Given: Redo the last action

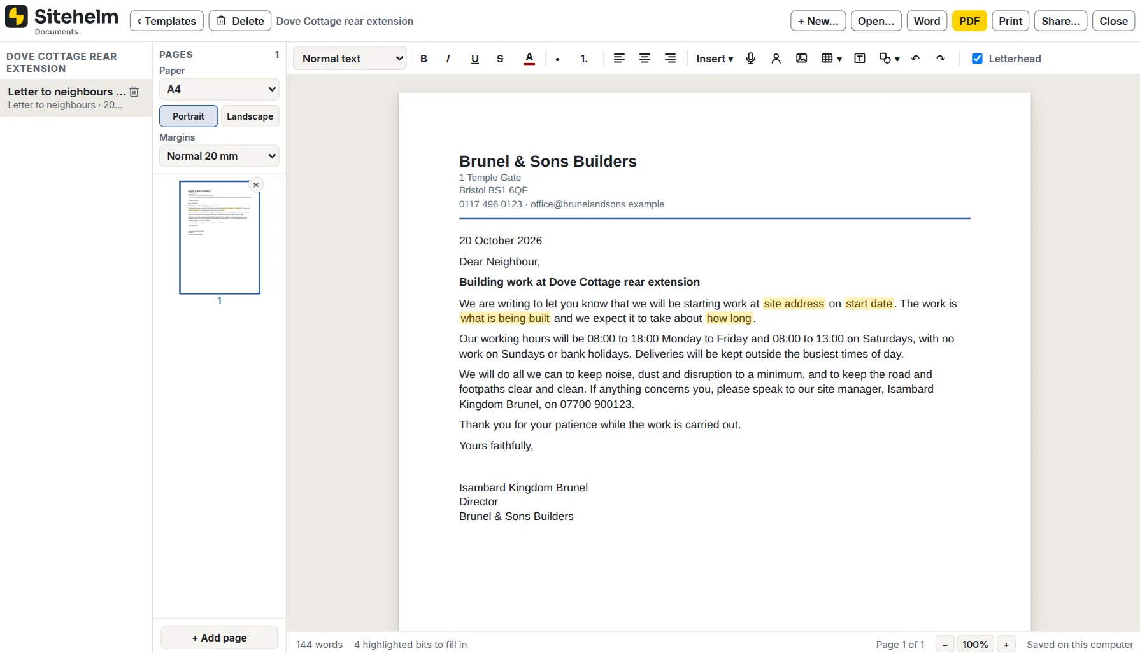Looking at the screenshot, I should tap(941, 59).
